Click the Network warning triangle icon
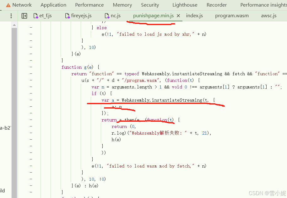This screenshot has height=198, width=287. (8, 5)
